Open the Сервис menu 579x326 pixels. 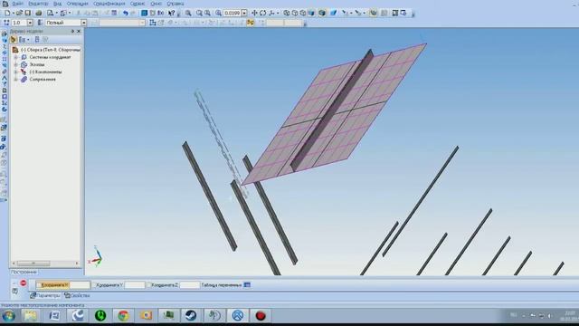pyautogui.click(x=138, y=4)
